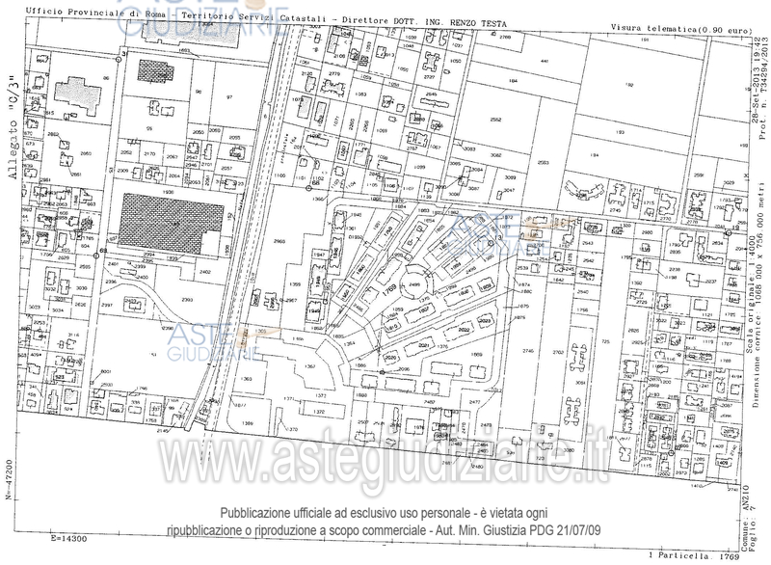
Task: Click the 'N=-47200' coordinate label
Action: 9,503
